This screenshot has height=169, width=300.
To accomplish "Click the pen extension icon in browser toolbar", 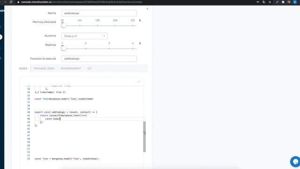I will [277, 2].
